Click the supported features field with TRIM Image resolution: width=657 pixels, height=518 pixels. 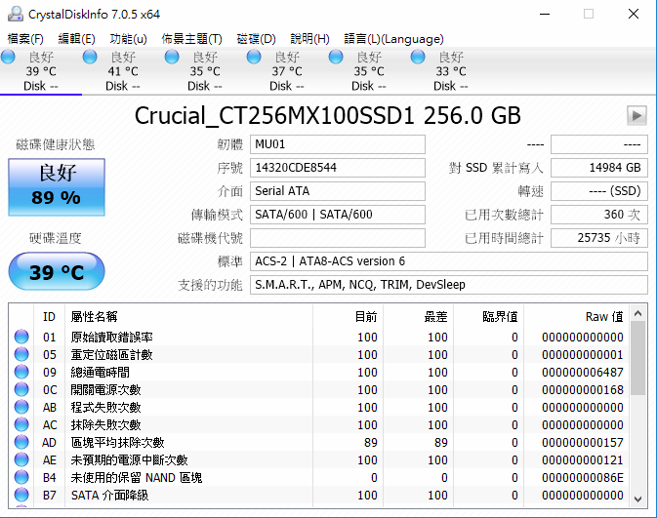(x=449, y=285)
